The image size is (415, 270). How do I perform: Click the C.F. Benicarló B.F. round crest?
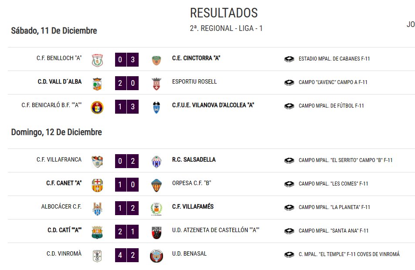tap(97, 108)
